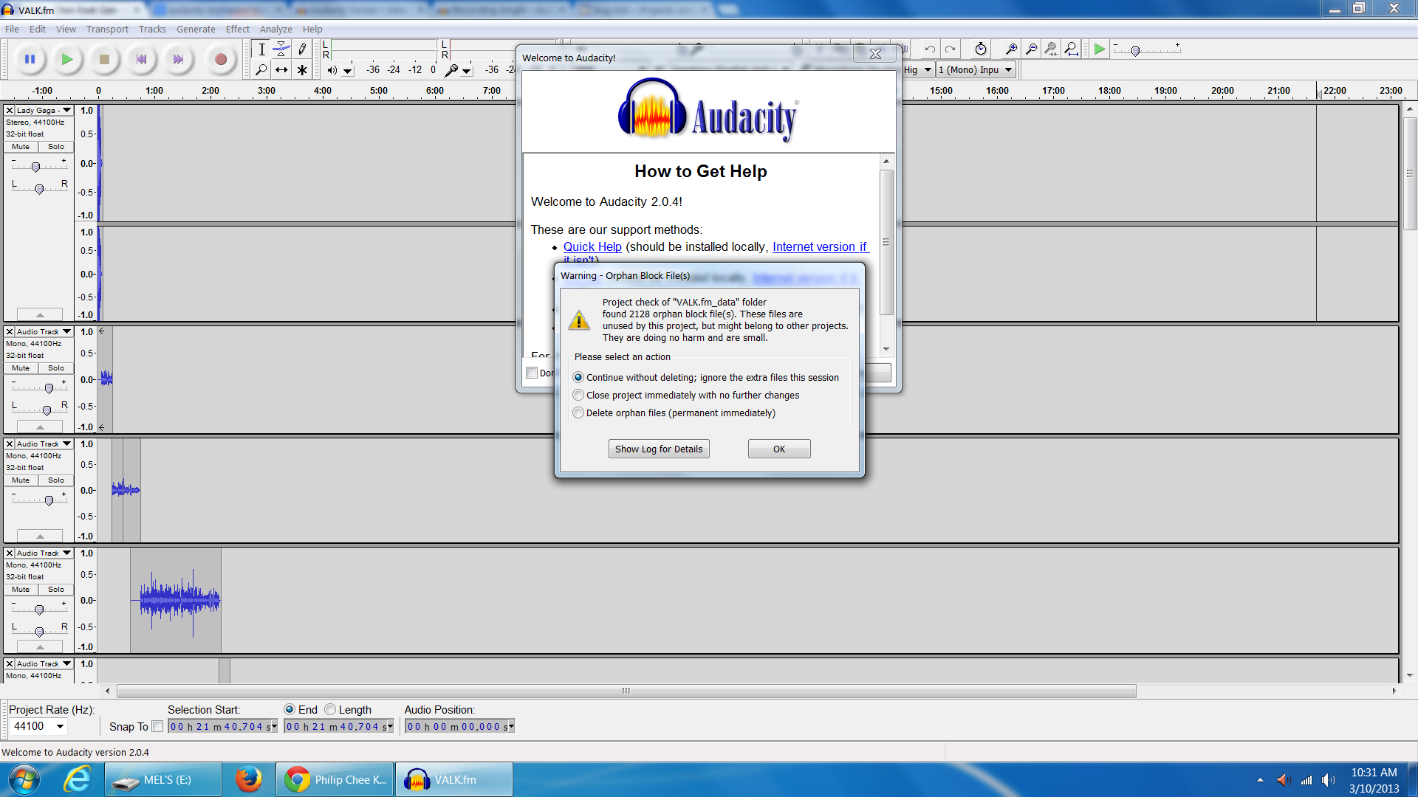
Task: Follow the Quick Help link
Action: pyautogui.click(x=592, y=246)
